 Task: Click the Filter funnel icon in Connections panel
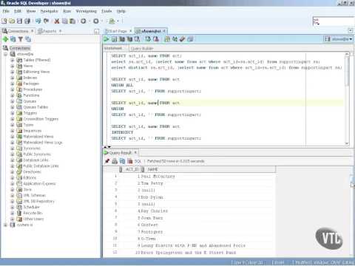point(21,39)
